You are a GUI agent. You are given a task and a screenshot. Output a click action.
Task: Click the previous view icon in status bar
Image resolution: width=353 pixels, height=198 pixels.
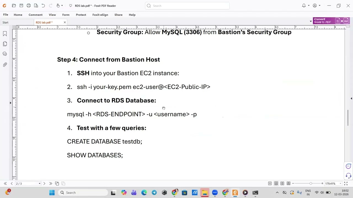[57, 183]
